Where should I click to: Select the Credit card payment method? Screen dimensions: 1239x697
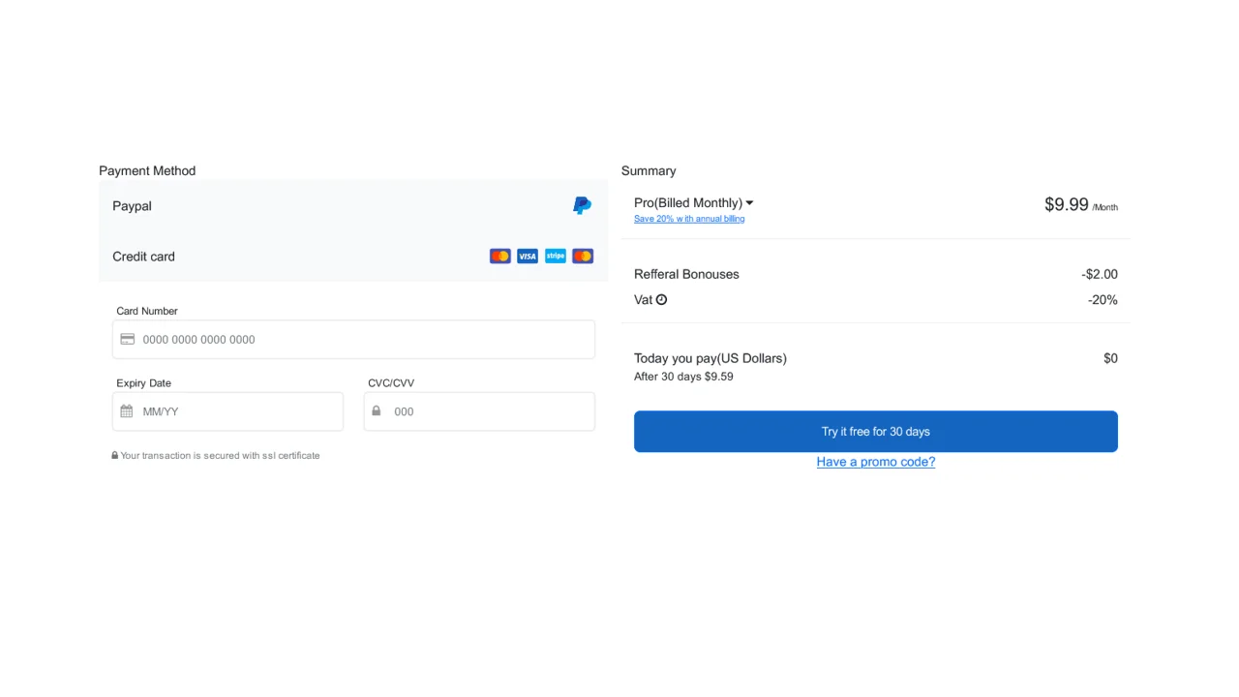[x=353, y=257]
